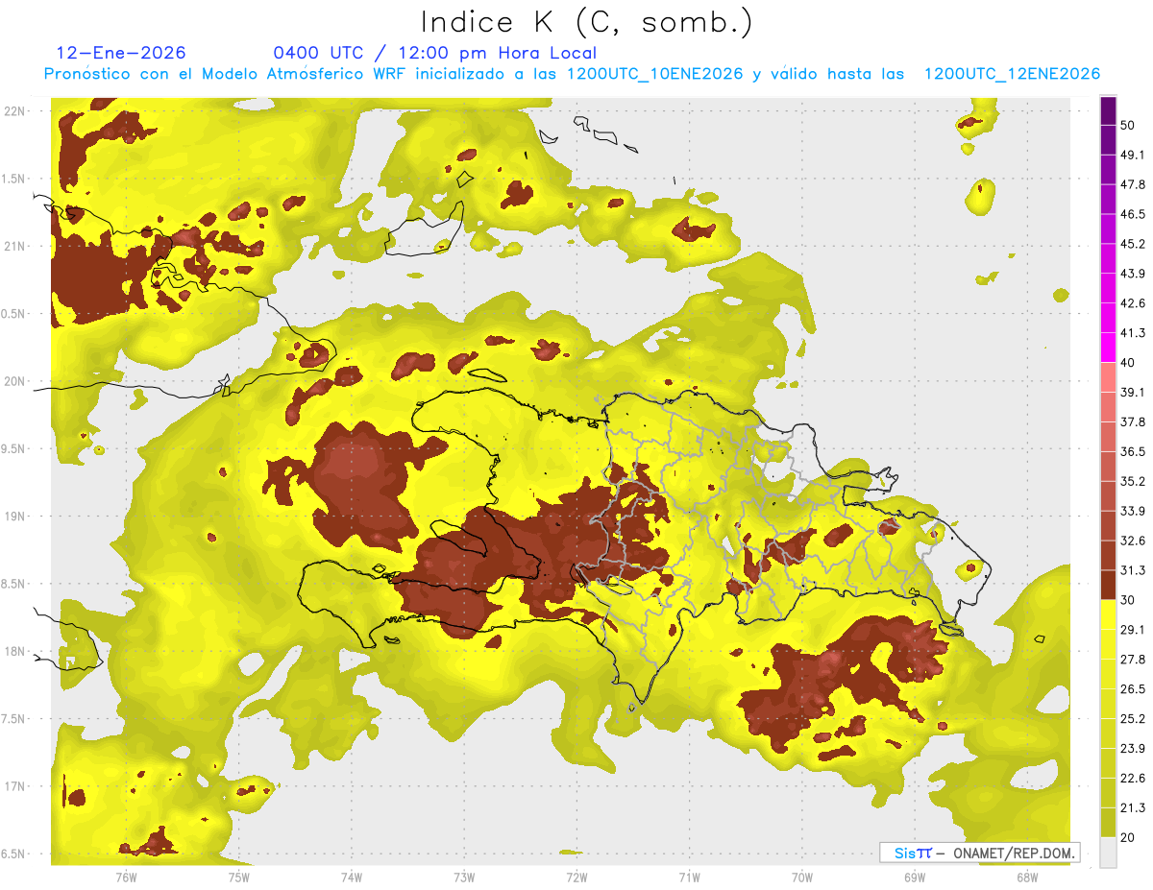The height and width of the screenshot is (890, 1153).
Task: Click the colorbar value 47.8
Action: coord(1132,184)
